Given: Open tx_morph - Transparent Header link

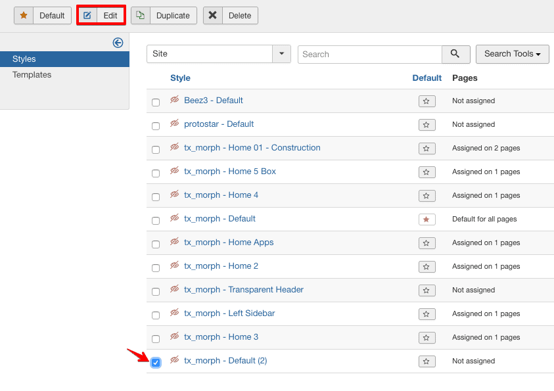Looking at the screenshot, I should [244, 290].
